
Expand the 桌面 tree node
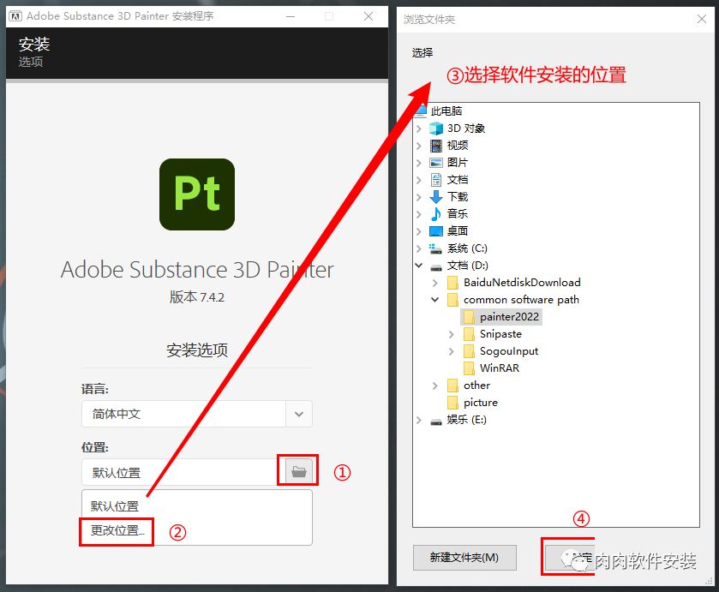[x=419, y=231]
